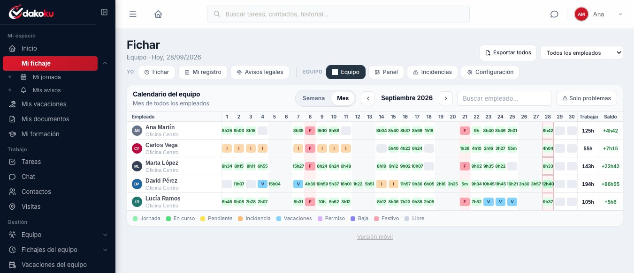This screenshot has width=634, height=273.
Task: Open user menu dropdown arrow
Action: pos(620,14)
